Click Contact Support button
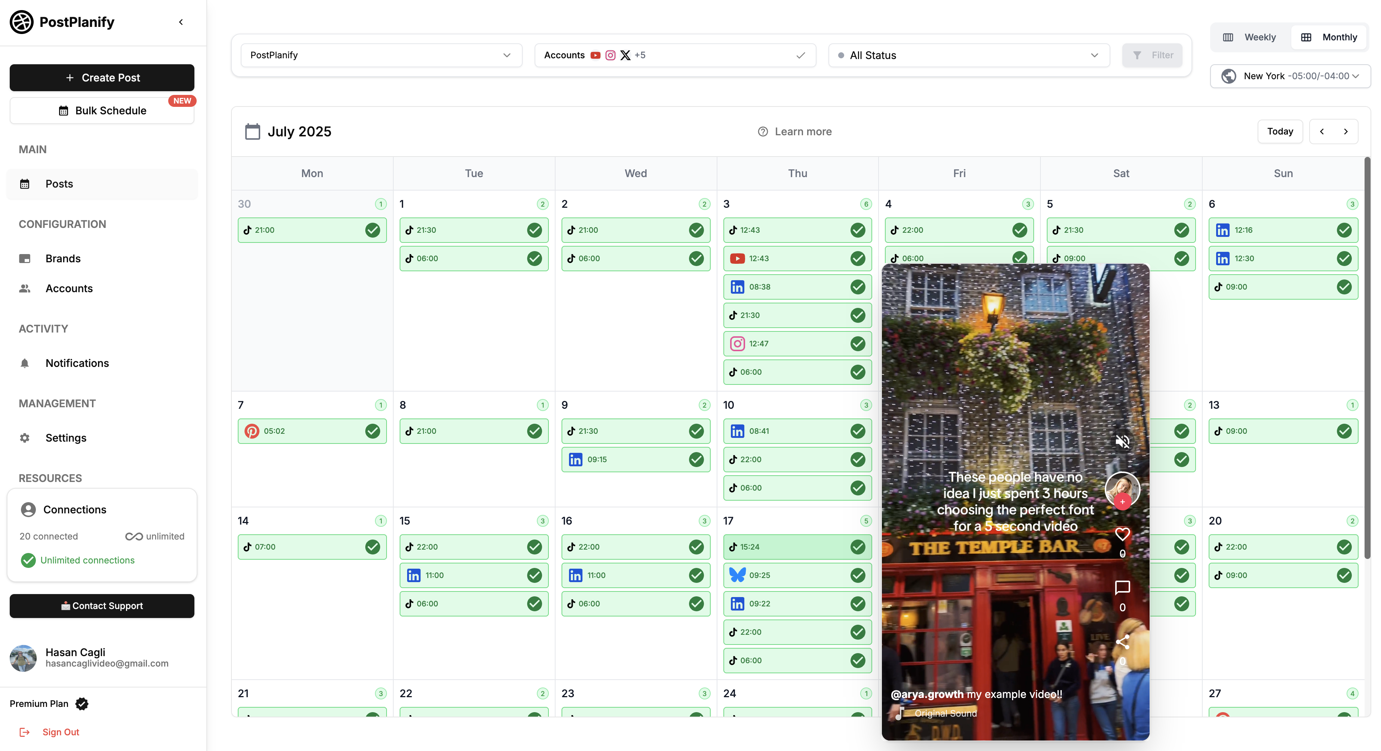Image resolution: width=1381 pixels, height=751 pixels. (x=102, y=606)
